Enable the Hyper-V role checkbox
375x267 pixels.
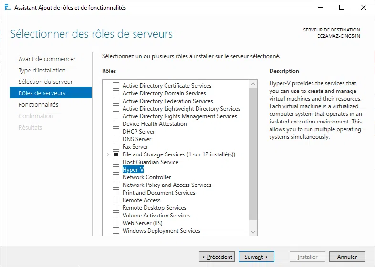tap(116, 170)
